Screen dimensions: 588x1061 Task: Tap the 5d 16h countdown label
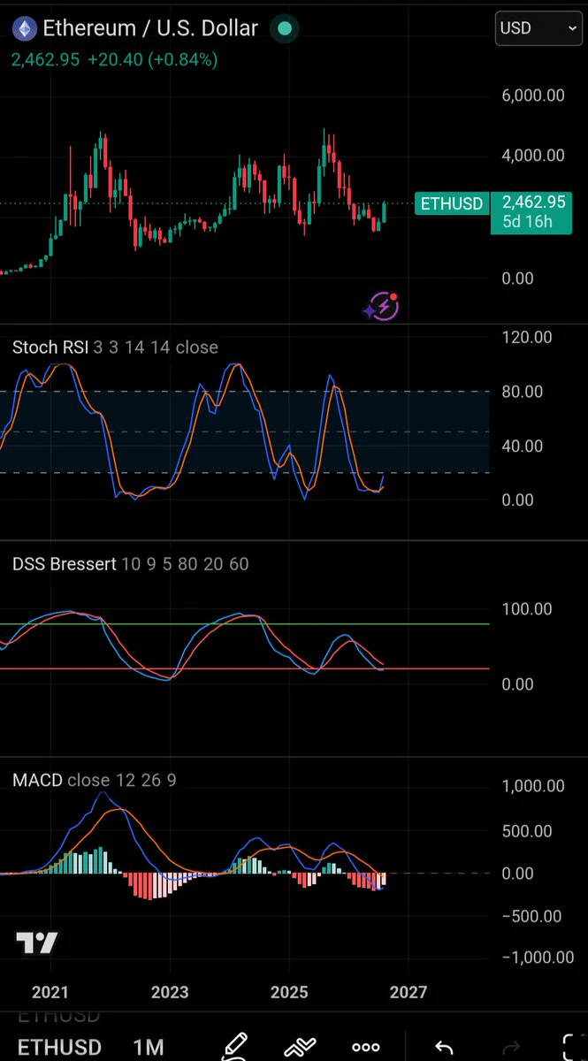click(526, 222)
